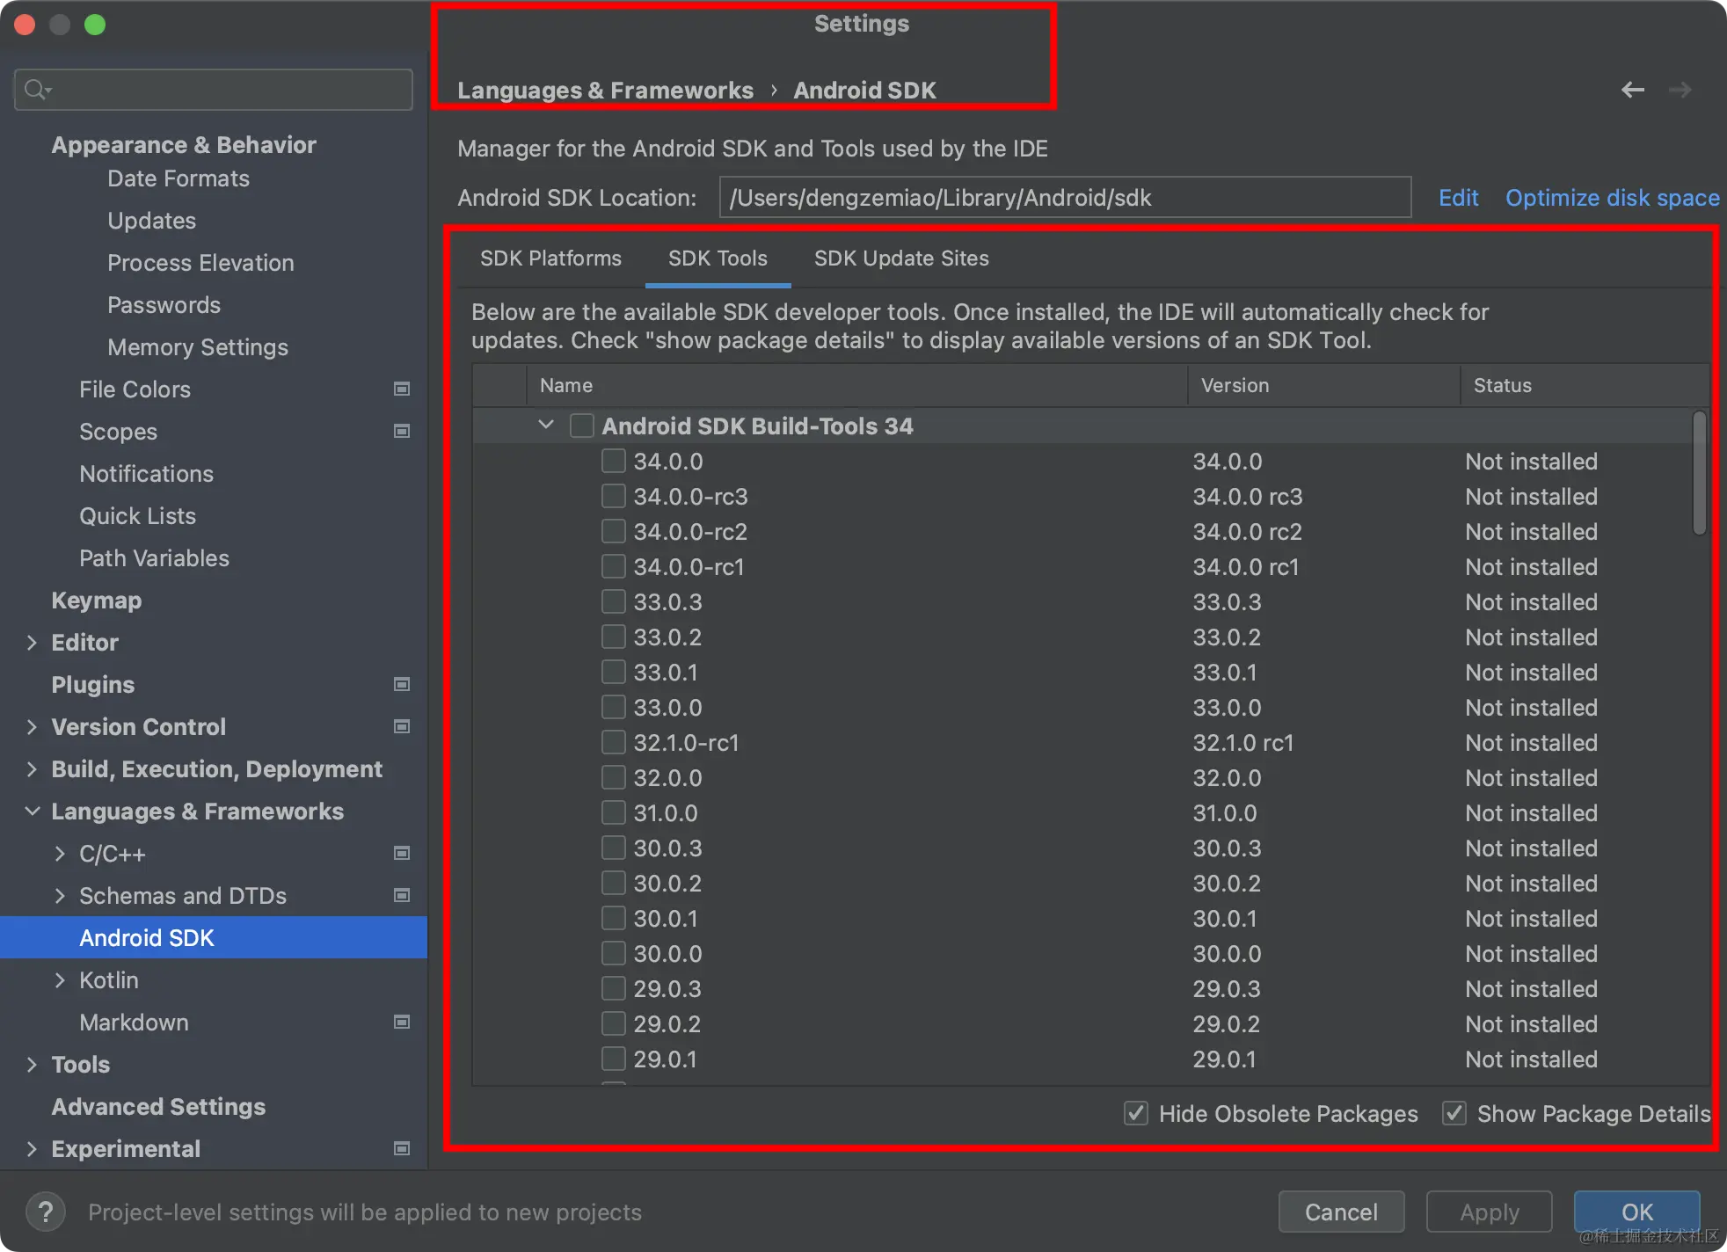This screenshot has height=1252, width=1727.
Task: Click the back navigation arrow
Action: [x=1633, y=90]
